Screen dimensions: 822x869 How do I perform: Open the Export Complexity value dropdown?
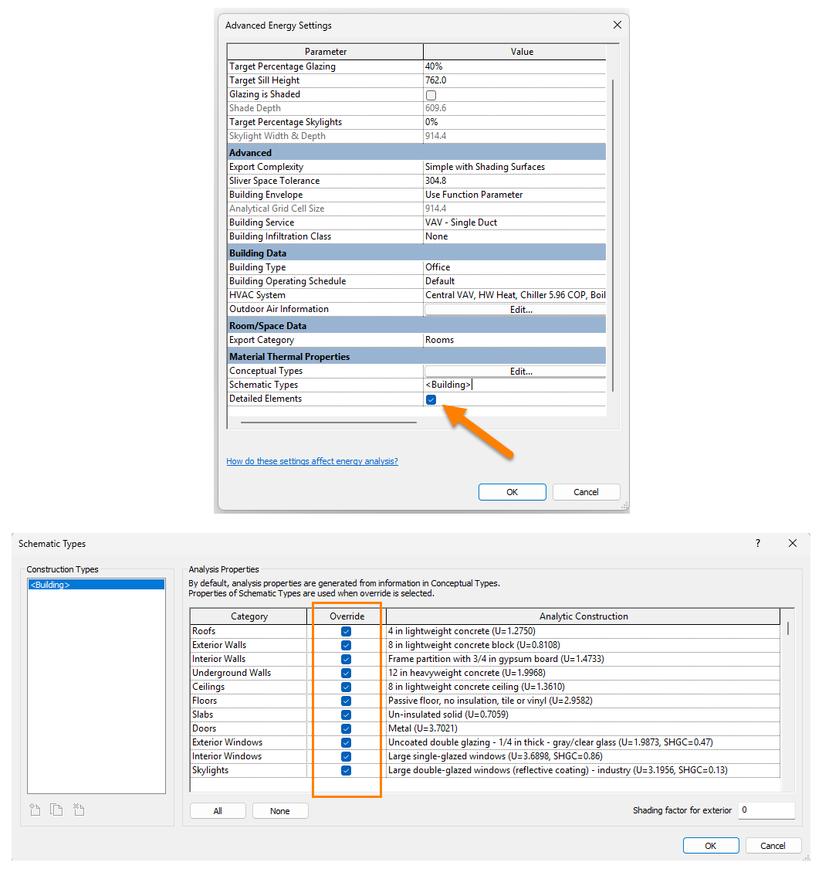[514, 167]
